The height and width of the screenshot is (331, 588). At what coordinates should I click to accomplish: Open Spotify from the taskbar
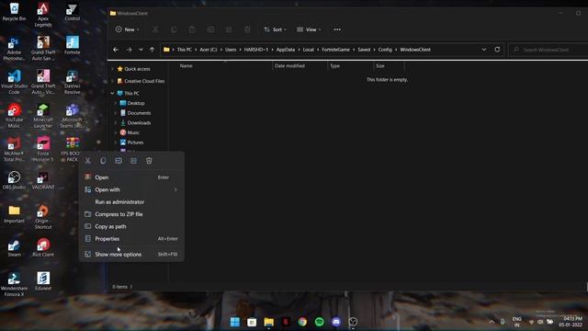(x=319, y=322)
